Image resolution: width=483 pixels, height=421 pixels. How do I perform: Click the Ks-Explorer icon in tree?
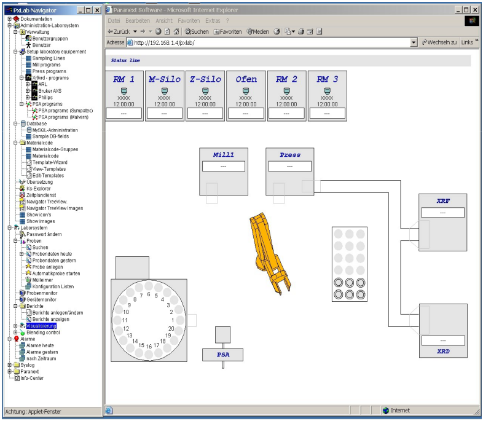[x=22, y=188]
